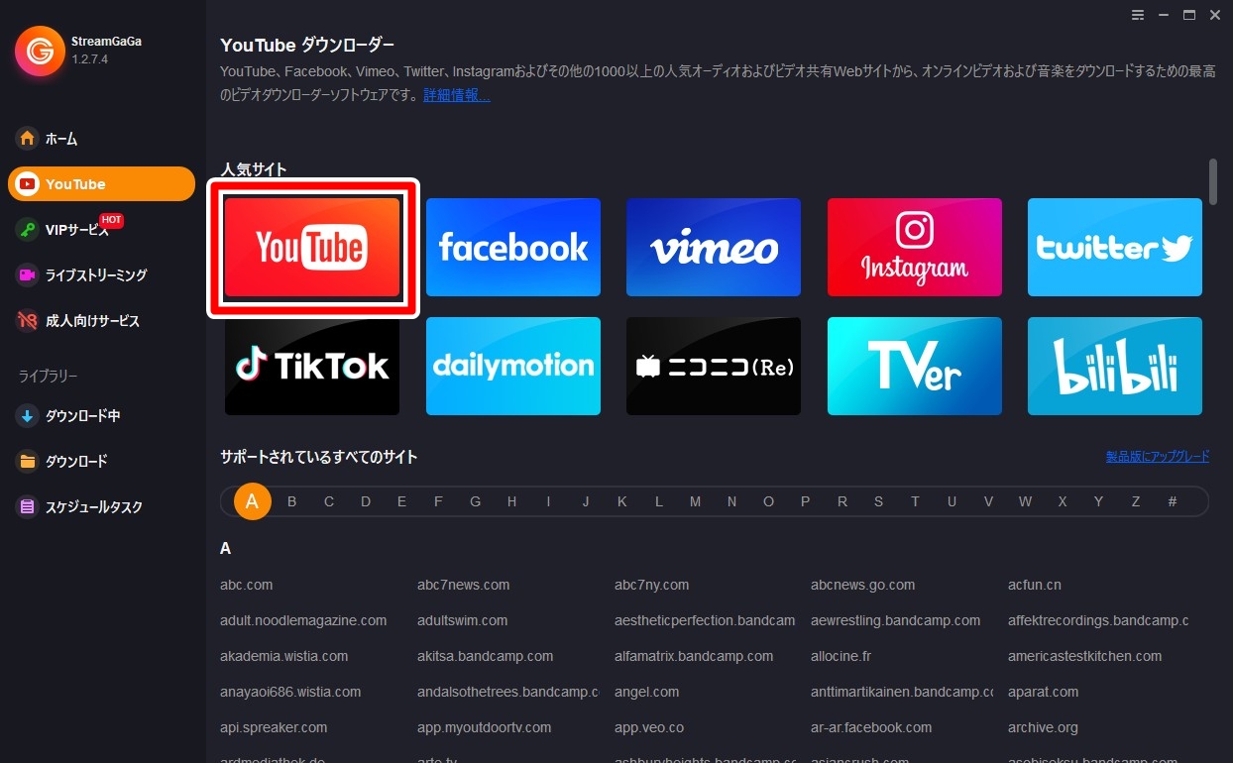Select letter T in alphabet filter
The image size is (1233, 763).
[915, 501]
